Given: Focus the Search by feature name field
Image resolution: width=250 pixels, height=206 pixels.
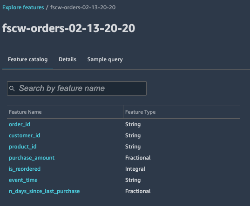Looking at the screenshot, I should (77, 88).
